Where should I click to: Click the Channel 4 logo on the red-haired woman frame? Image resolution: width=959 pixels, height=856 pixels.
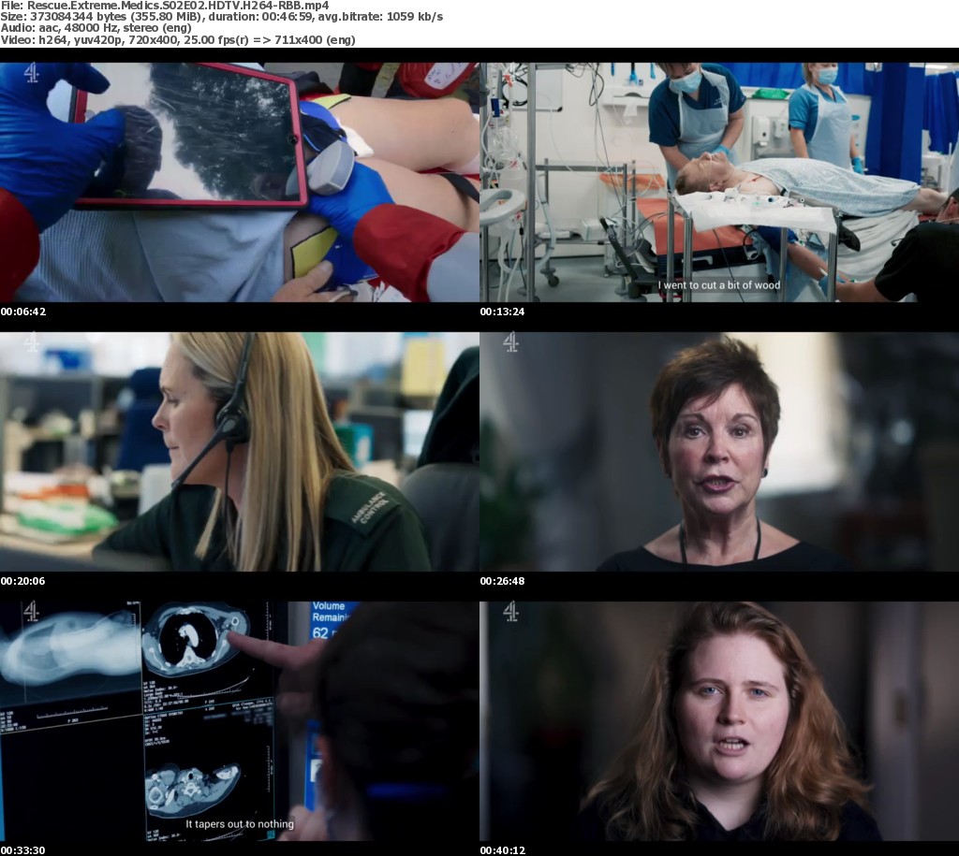click(510, 612)
